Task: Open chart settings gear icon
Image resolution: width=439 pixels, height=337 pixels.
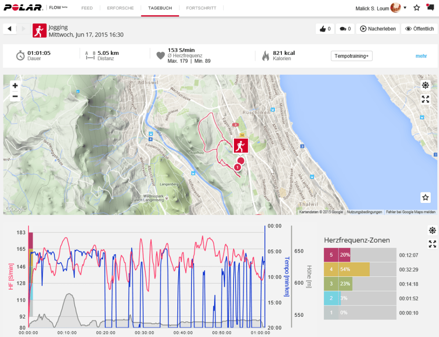Action: pos(432,230)
